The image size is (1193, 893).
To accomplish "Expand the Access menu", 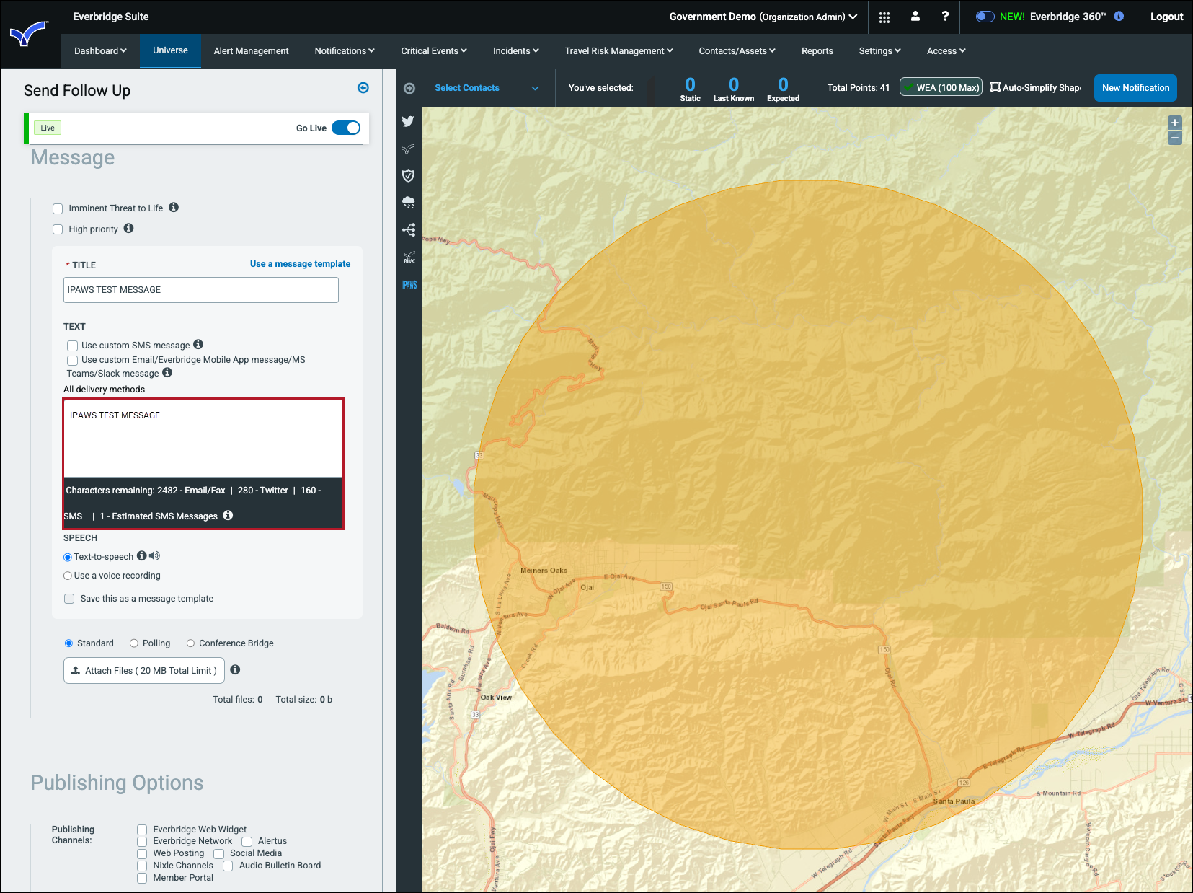I will [x=946, y=51].
